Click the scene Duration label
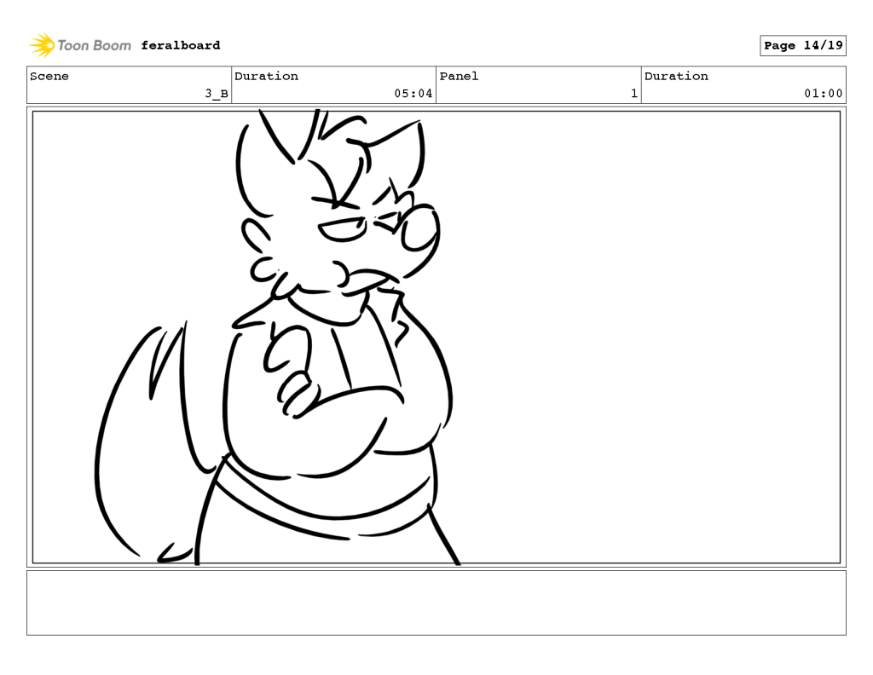The height and width of the screenshot is (675, 873). (266, 77)
